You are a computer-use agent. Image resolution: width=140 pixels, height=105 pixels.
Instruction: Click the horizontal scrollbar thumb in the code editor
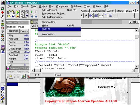tap(38, 70)
